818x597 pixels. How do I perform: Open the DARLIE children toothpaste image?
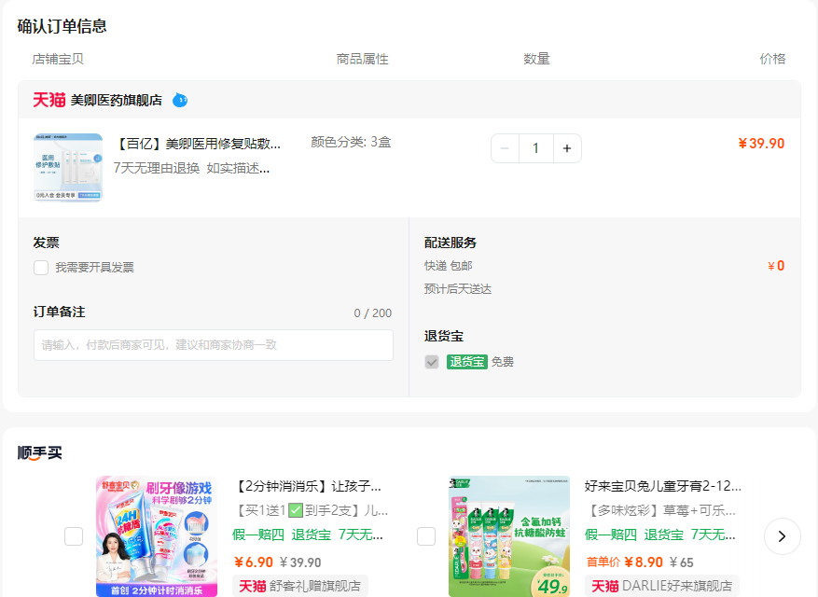(x=509, y=536)
